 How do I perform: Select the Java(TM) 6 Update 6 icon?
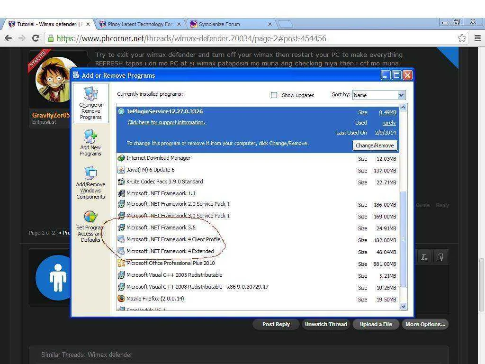click(121, 170)
